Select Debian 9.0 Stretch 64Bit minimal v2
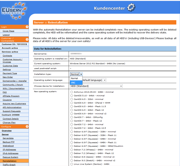This screenshot has width=180, height=166. 72,160
